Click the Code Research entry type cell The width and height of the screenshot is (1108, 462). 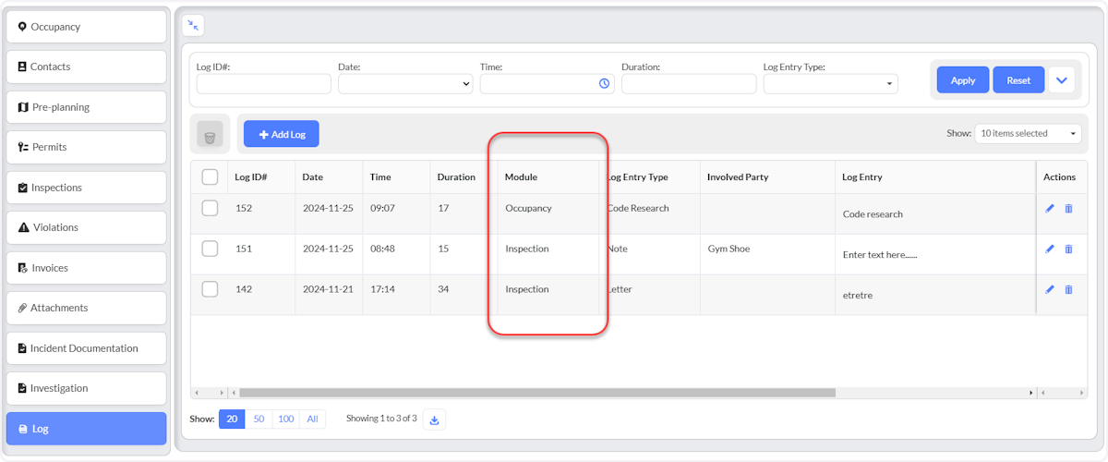[x=638, y=209]
